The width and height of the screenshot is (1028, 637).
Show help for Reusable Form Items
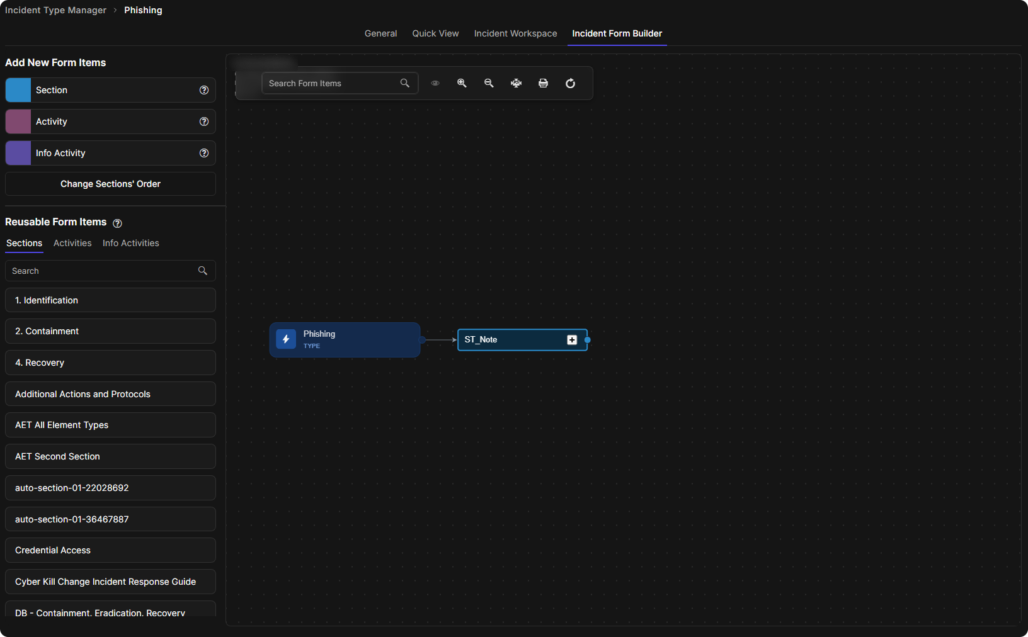pos(117,223)
